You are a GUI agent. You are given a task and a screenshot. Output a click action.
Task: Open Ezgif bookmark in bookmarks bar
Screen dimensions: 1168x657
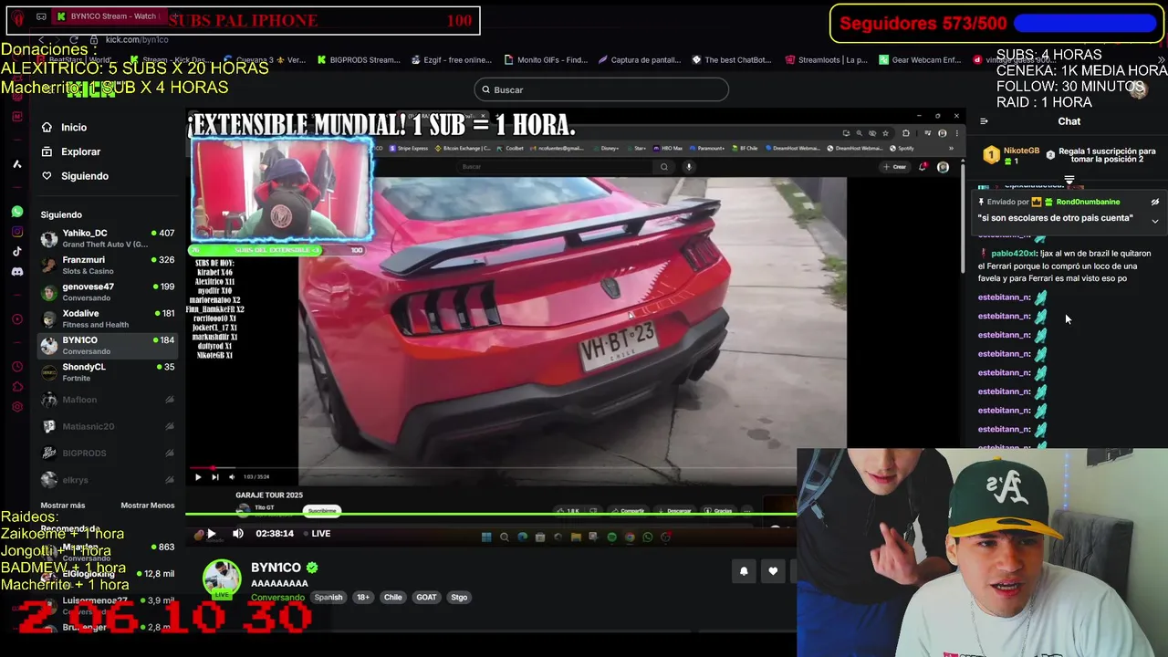[452, 60]
